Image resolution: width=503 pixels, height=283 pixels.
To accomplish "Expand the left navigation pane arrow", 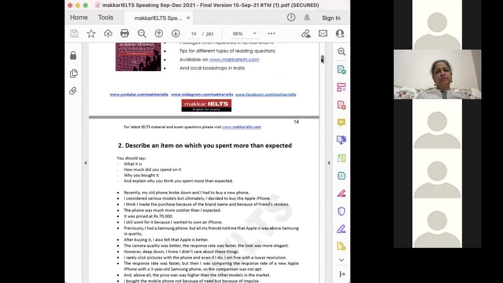I will [x=85, y=163].
